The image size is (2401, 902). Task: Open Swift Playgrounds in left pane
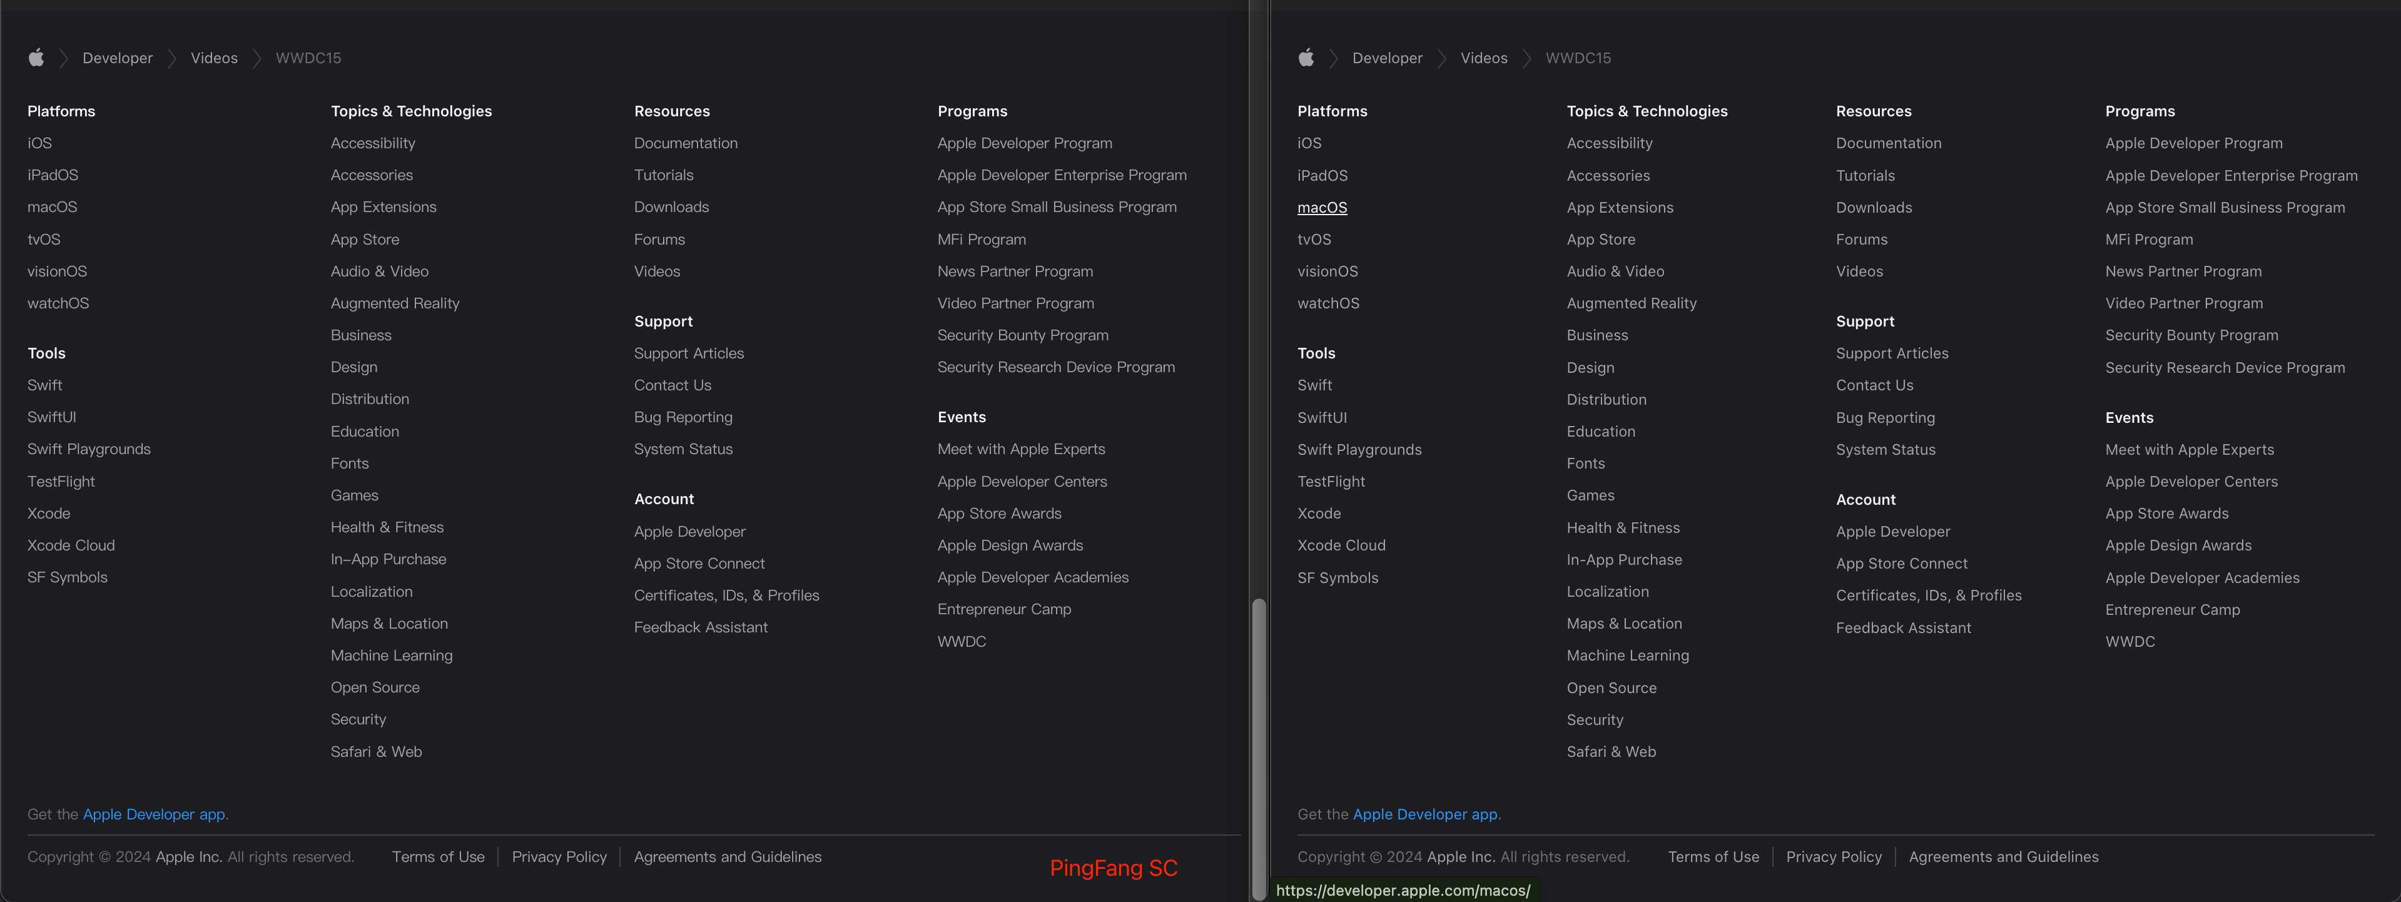pos(89,449)
